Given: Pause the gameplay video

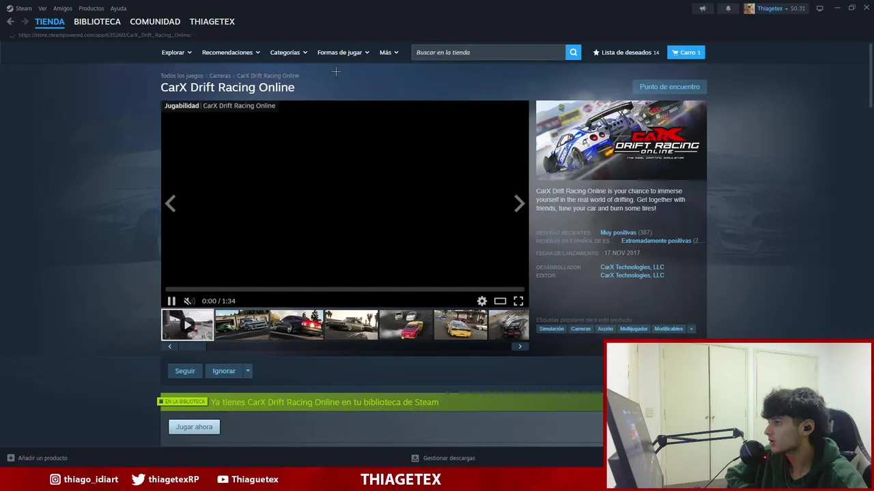Looking at the screenshot, I should (171, 301).
